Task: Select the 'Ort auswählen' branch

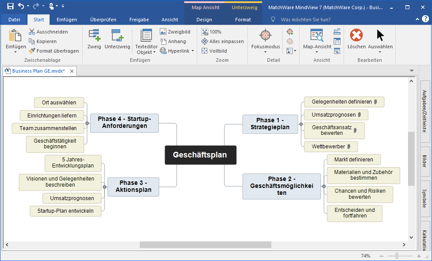Action: coord(59,103)
